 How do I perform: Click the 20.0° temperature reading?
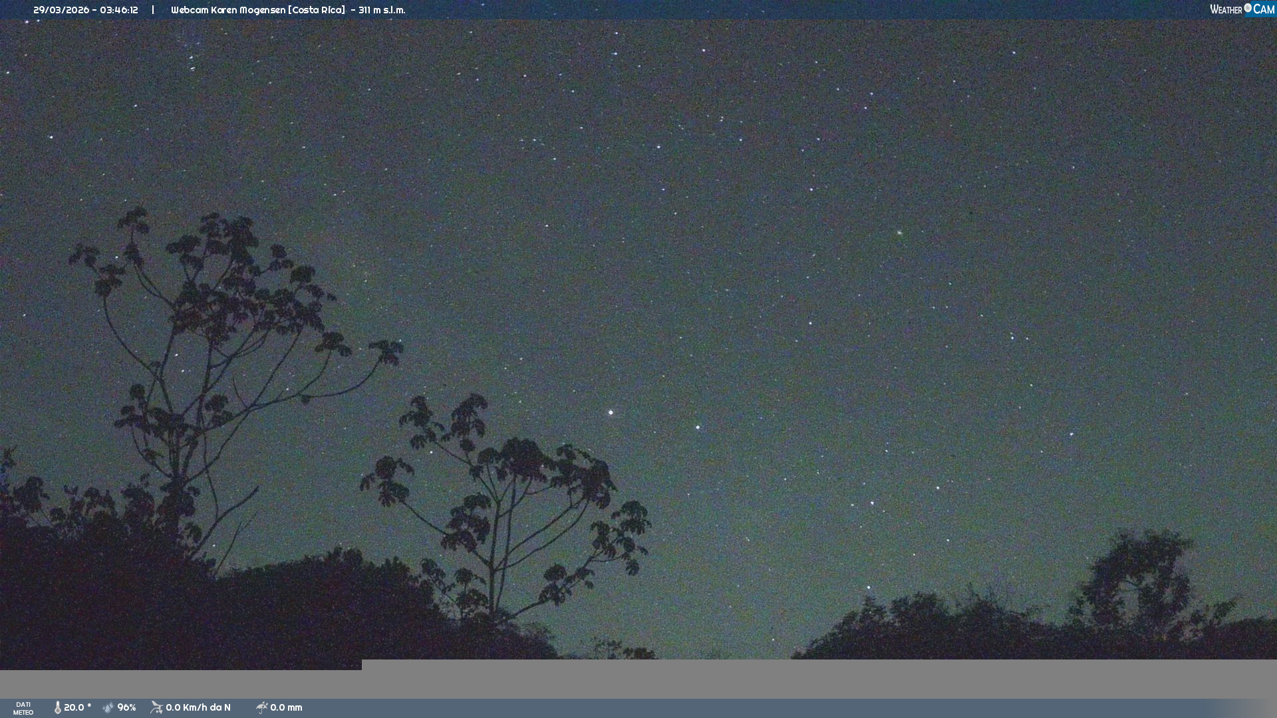(77, 708)
